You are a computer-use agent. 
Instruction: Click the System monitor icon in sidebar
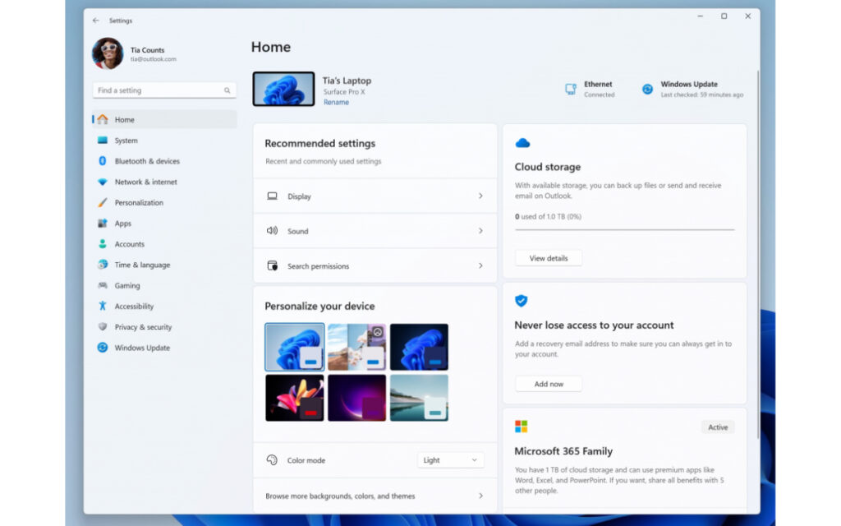103,140
